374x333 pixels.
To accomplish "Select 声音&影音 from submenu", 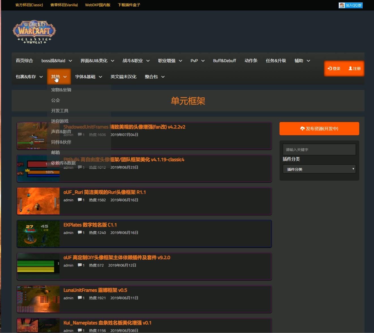I will point(61,132).
